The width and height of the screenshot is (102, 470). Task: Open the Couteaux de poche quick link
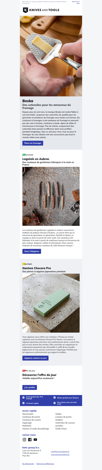coord(31,417)
